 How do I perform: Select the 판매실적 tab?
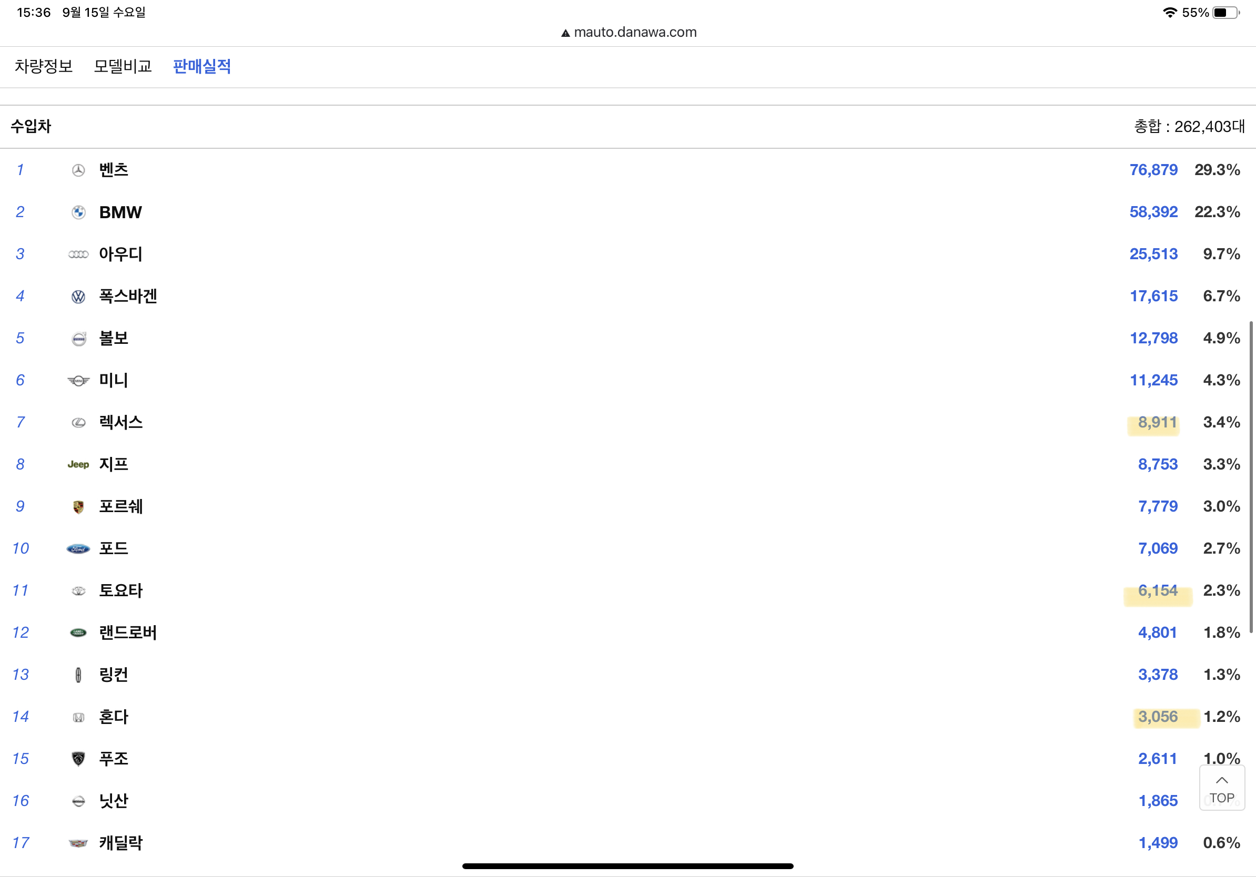[202, 66]
